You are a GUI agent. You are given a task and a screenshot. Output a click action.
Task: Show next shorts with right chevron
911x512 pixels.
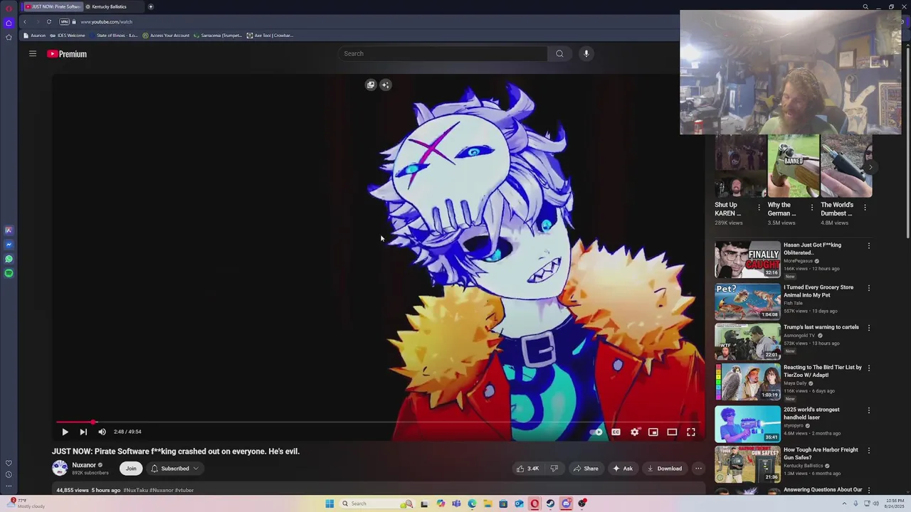click(870, 167)
